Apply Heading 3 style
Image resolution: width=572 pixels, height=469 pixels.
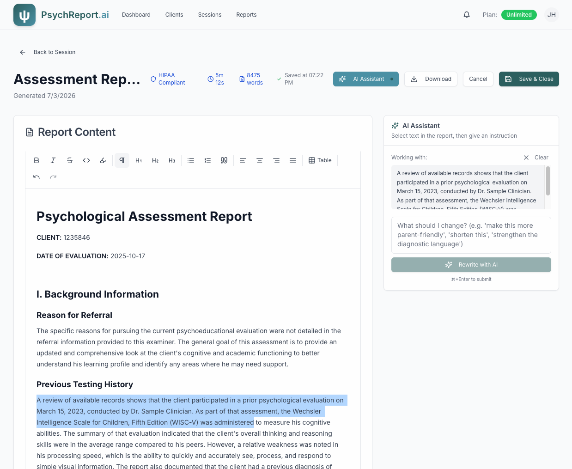point(172,160)
